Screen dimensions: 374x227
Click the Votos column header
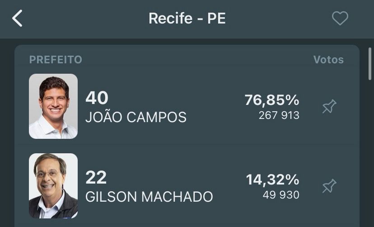pos(328,60)
